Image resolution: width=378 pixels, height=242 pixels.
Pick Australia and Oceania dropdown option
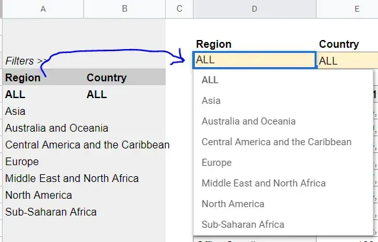(x=283, y=121)
